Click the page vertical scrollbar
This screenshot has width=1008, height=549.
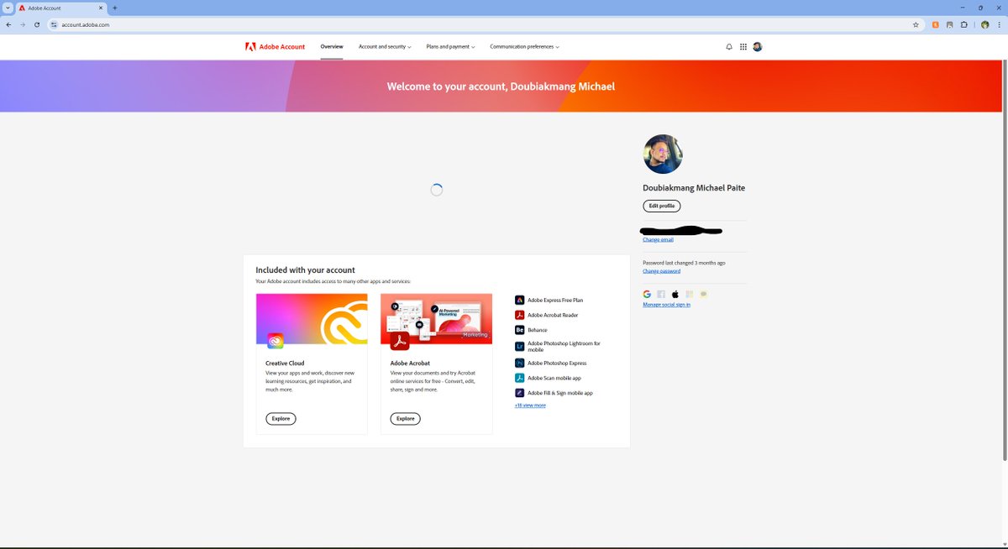pos(1005,259)
